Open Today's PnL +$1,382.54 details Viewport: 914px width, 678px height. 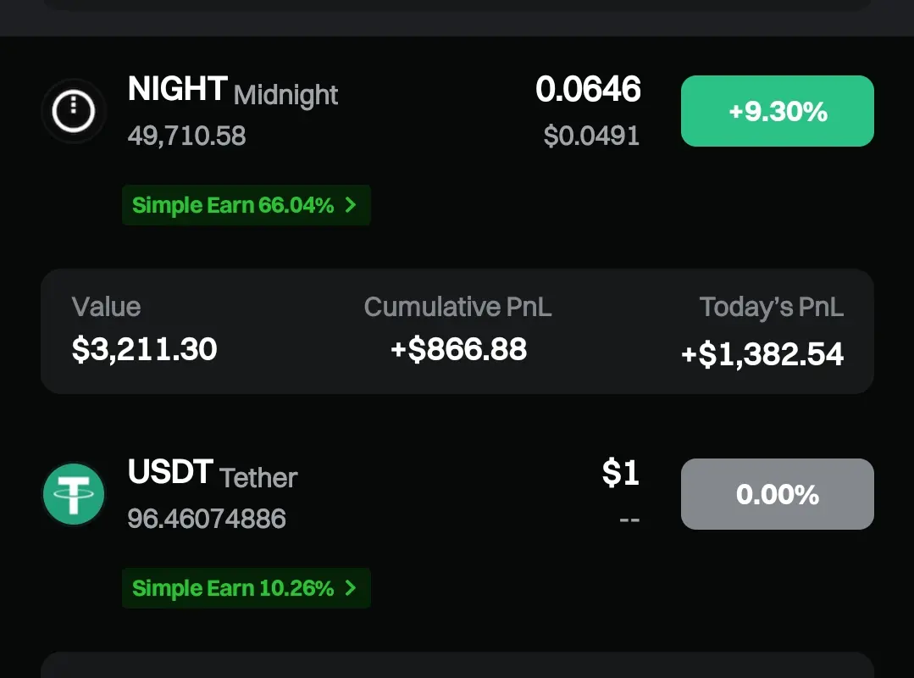point(762,354)
